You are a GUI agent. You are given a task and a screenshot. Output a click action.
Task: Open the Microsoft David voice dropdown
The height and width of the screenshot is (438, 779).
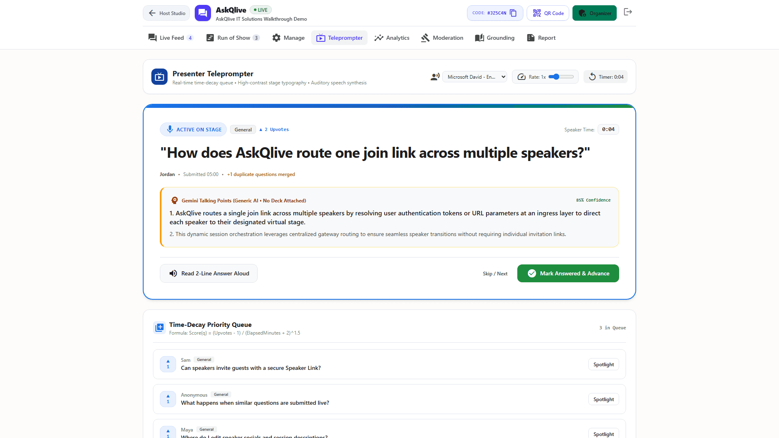(475, 77)
